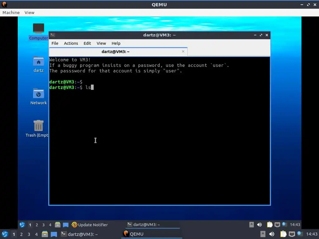The height and width of the screenshot is (239, 319).
Task: Open the terminal Edit menu
Action: coord(87,43)
